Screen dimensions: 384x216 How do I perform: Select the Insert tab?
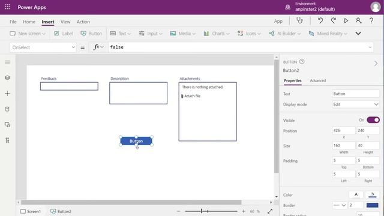[48, 22]
